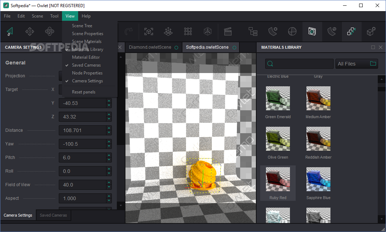
Task: Enable Node Properties in View menu
Action: [90, 73]
